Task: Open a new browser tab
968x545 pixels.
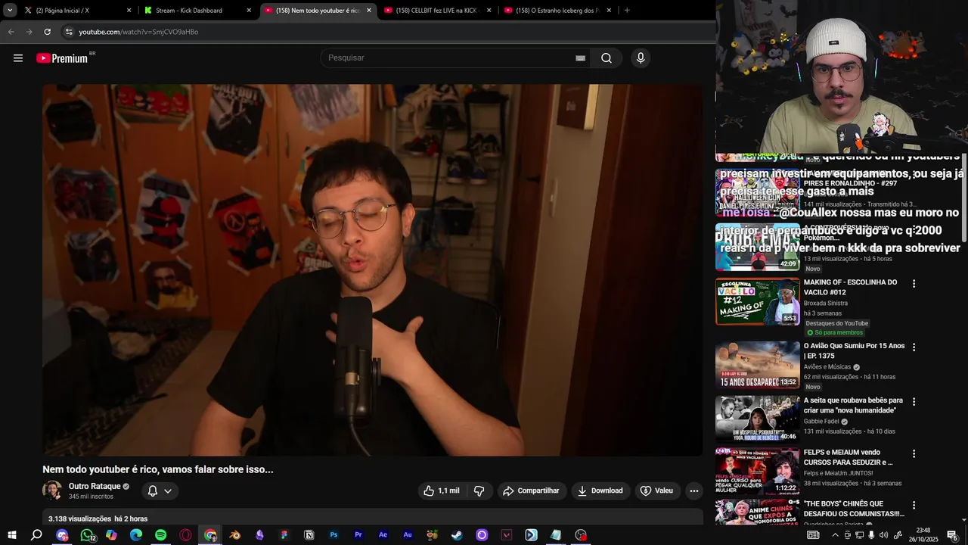Action: 627,11
